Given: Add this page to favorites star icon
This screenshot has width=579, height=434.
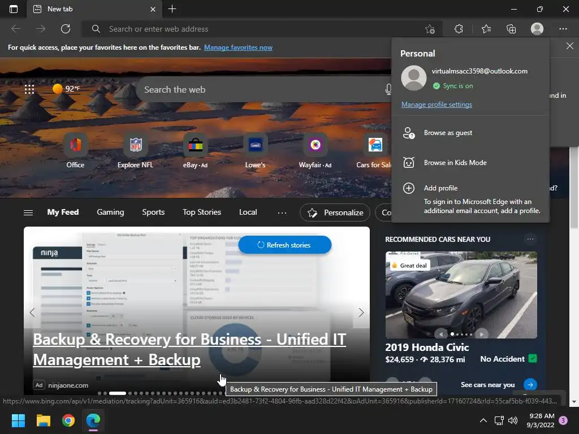Looking at the screenshot, I should tap(430, 29).
